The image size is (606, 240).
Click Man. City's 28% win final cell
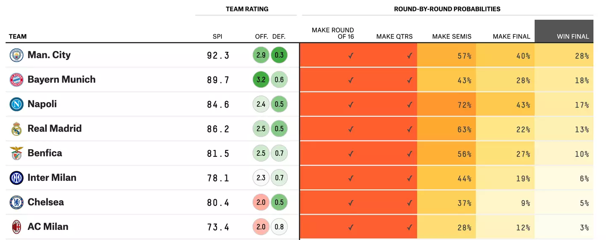[564, 55]
